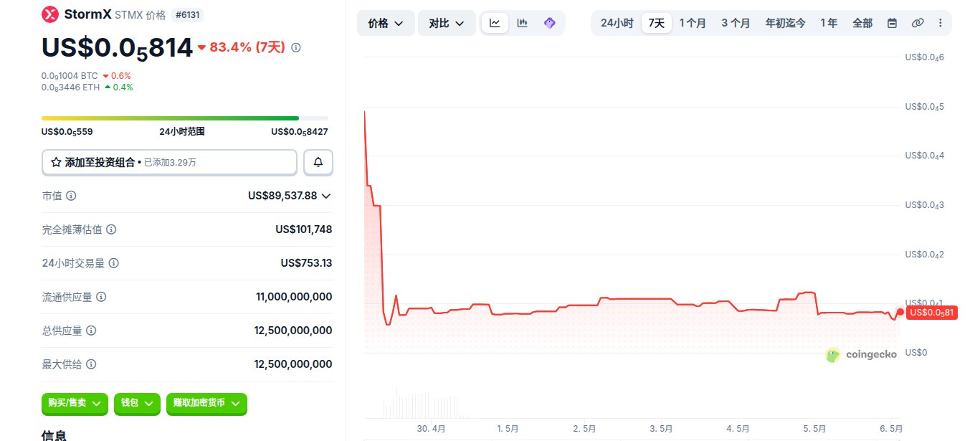975x441 pixels.
Task: Open the 购买/售卖 dropdown
Action: pos(75,404)
